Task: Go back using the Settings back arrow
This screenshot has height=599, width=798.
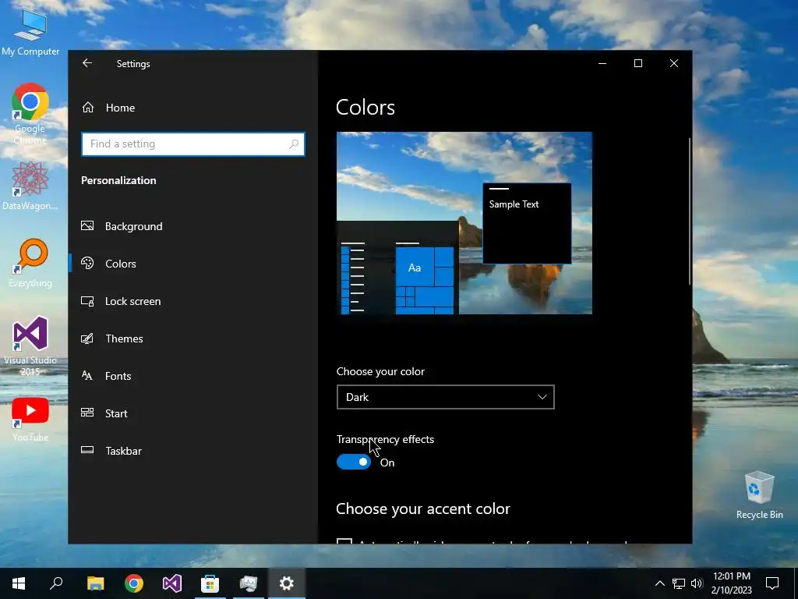Action: point(87,63)
